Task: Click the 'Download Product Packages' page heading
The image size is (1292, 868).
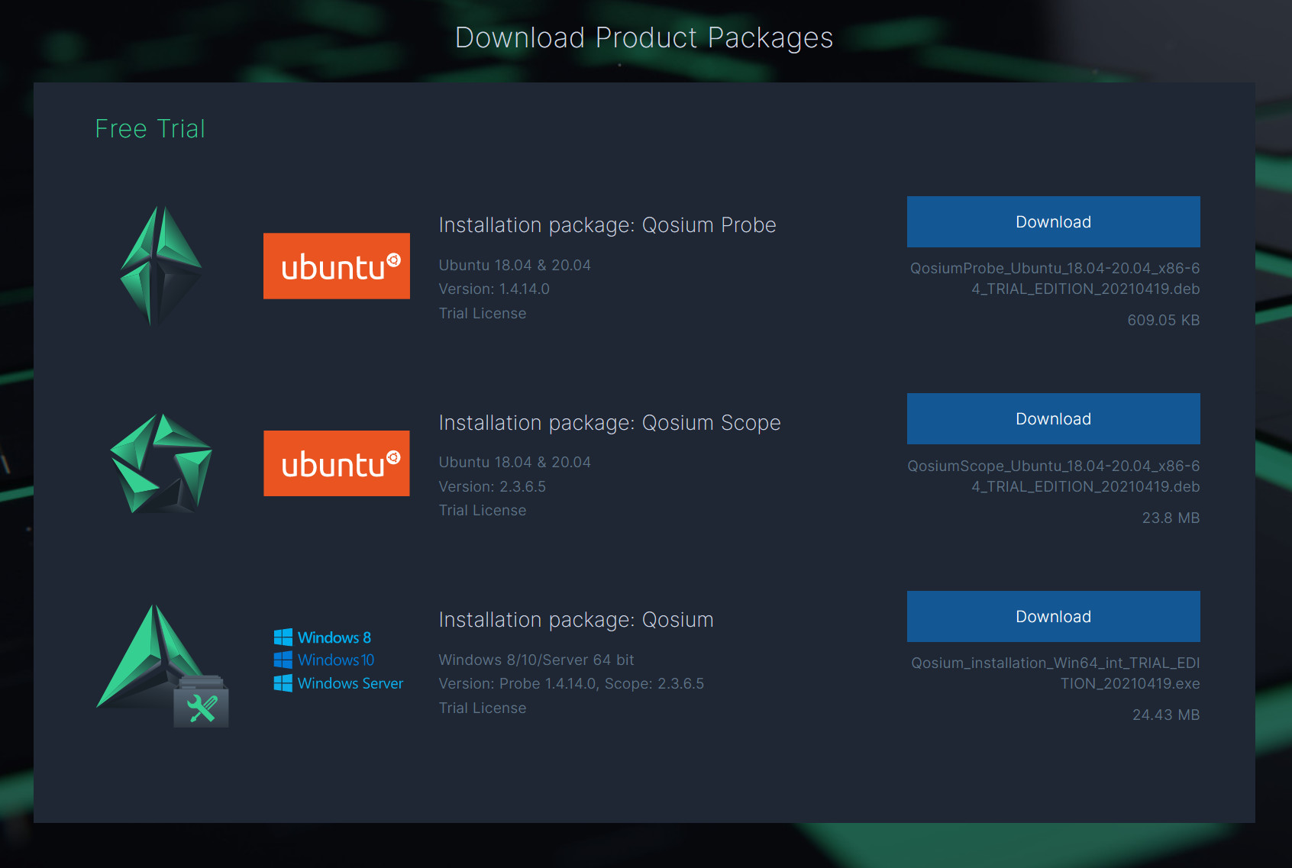Action: point(644,37)
